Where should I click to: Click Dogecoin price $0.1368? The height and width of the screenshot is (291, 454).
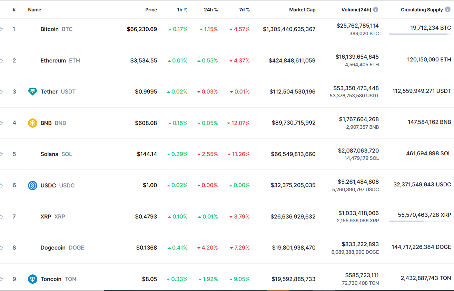click(x=147, y=248)
